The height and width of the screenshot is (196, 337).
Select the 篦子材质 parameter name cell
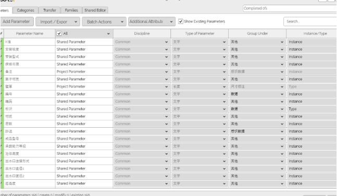point(30,79)
